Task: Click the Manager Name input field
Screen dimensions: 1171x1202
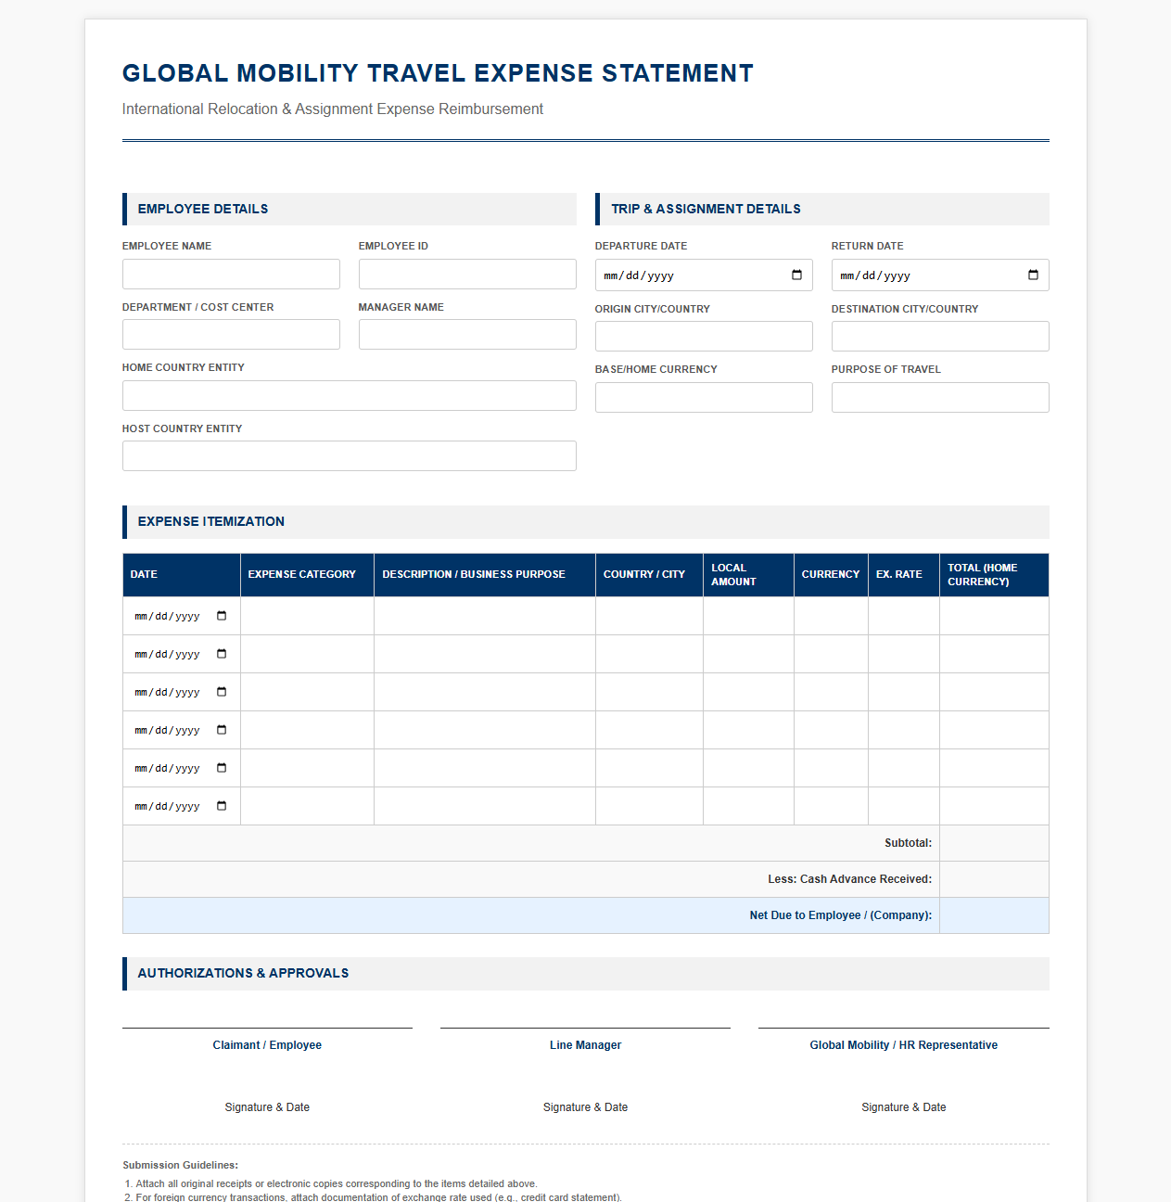Action: 467,335
